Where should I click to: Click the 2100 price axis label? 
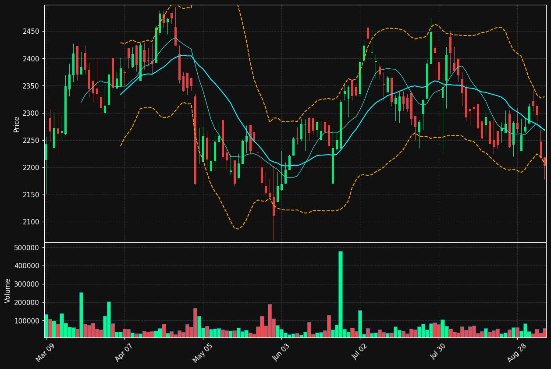click(32, 222)
